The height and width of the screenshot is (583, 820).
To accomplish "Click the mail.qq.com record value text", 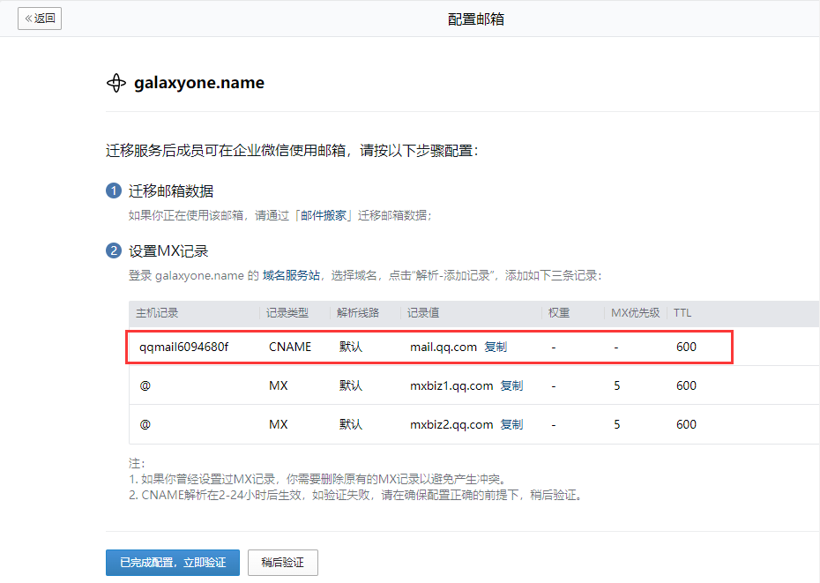I will pyautogui.click(x=444, y=347).
